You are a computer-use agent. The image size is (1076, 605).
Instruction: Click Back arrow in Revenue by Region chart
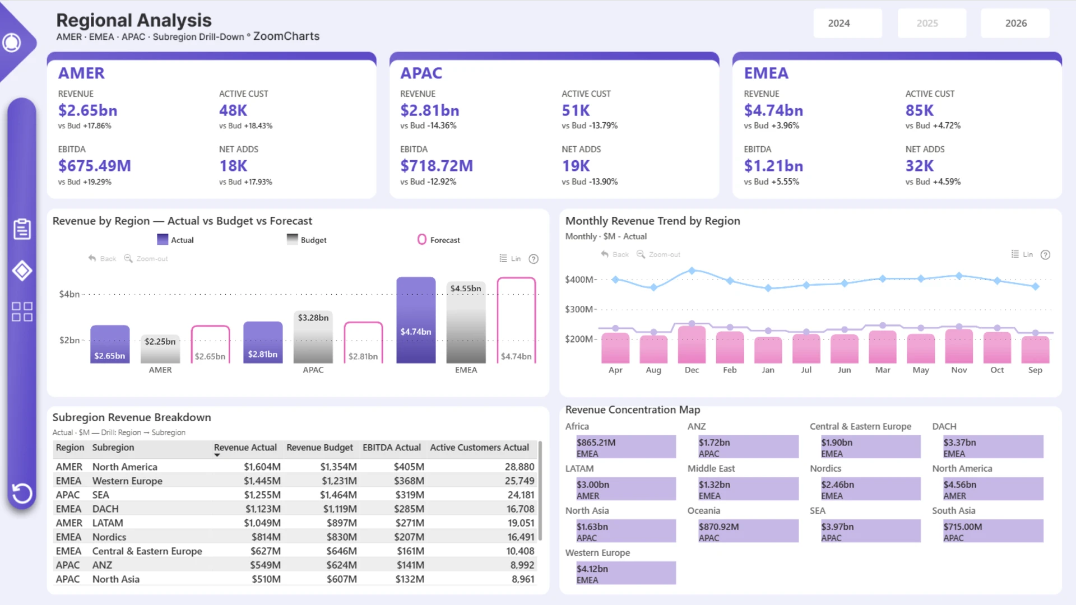click(92, 258)
